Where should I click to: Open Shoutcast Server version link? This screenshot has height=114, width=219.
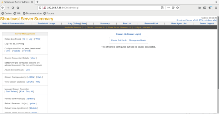pyautogui.click(x=197, y=20)
